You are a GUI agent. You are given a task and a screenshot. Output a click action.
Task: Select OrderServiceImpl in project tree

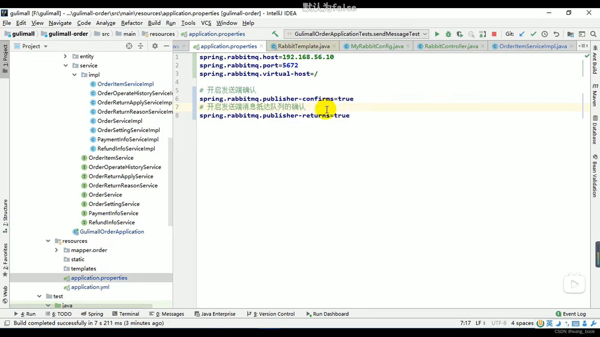[x=120, y=121]
